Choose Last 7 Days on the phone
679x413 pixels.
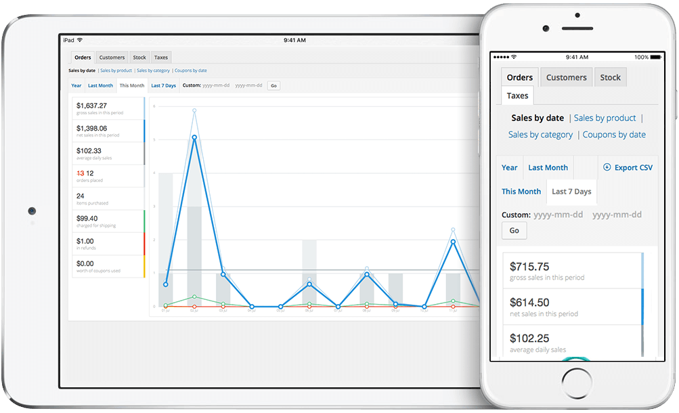pos(571,192)
